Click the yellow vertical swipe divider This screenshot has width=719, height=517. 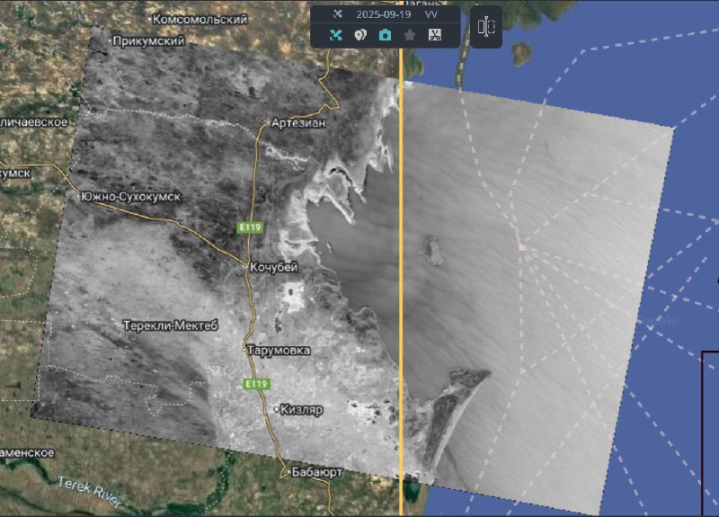(x=400, y=270)
